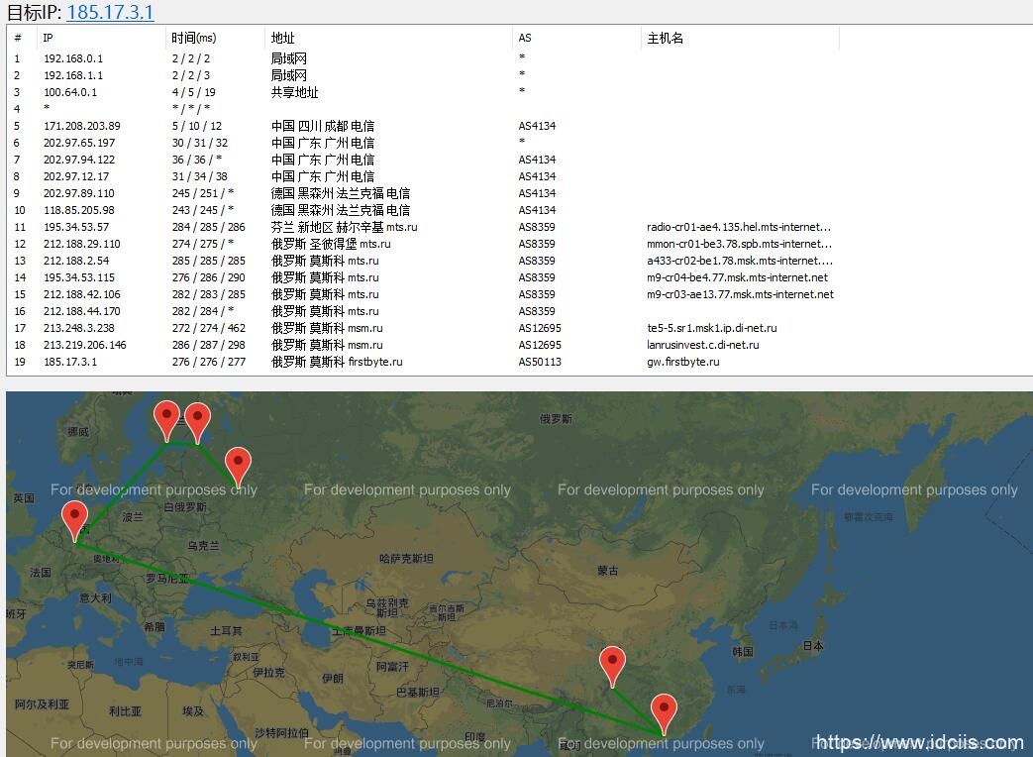This screenshot has height=757, width=1033.
Task: Click the IP column header
Action: click(x=48, y=38)
